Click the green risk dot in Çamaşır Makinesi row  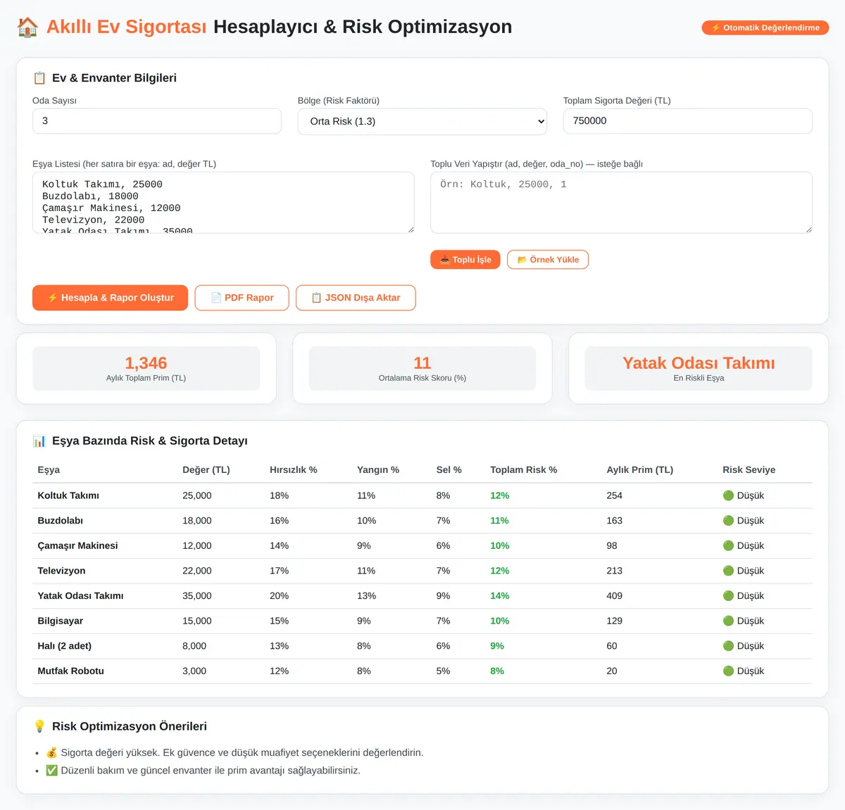729,545
